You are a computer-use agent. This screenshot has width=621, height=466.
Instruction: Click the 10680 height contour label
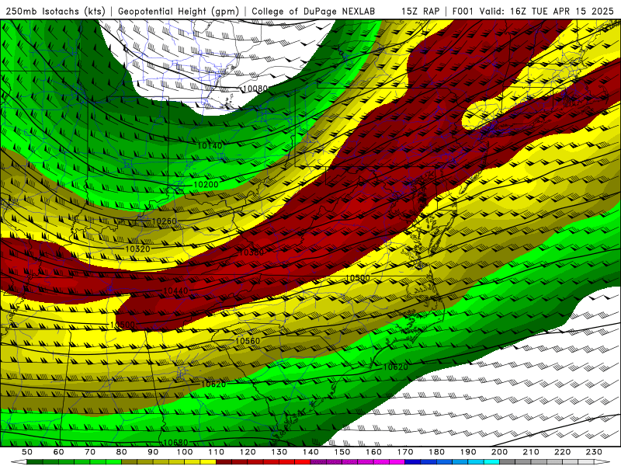pyautogui.click(x=175, y=443)
